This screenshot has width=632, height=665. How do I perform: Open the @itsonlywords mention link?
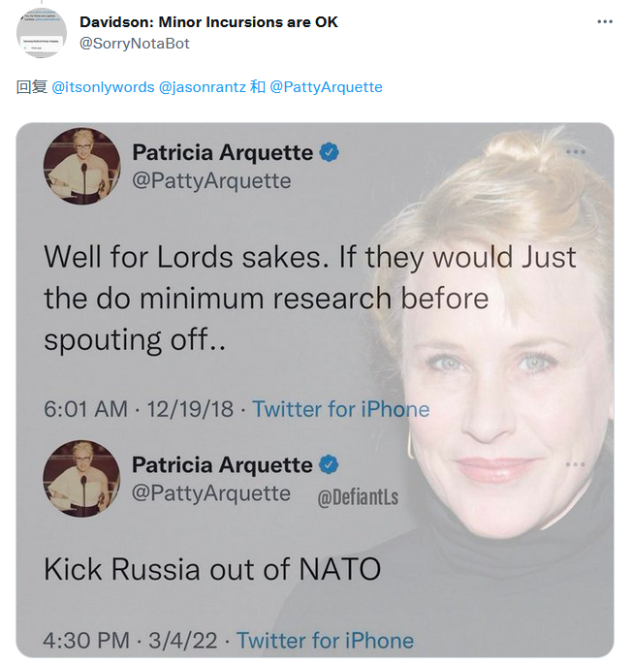(x=103, y=87)
